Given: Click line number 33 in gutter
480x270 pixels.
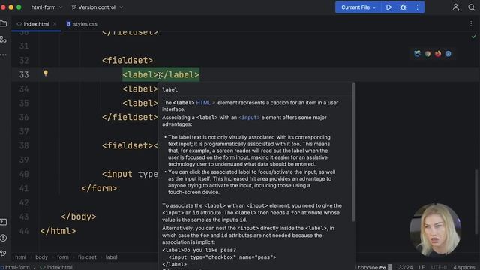Looking at the screenshot, I should [24, 75].
